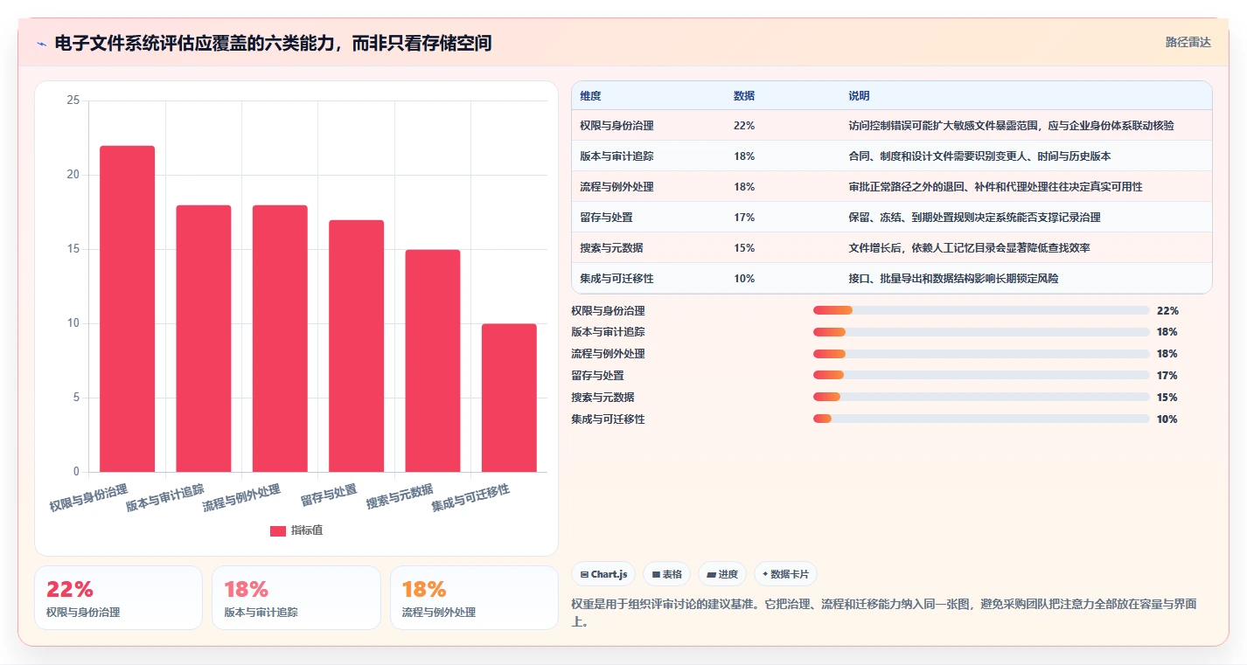The image size is (1247, 665).
Task: Click the 权限与身份治理 label under the chart axis
Action: (88, 496)
